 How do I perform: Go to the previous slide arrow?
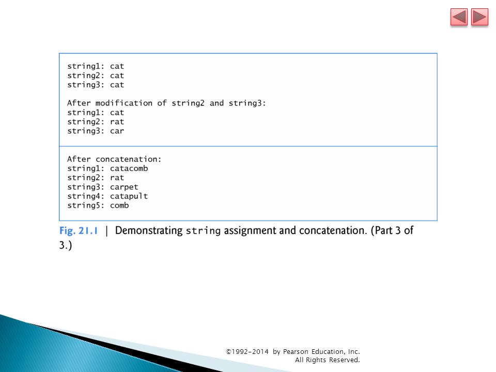point(459,17)
